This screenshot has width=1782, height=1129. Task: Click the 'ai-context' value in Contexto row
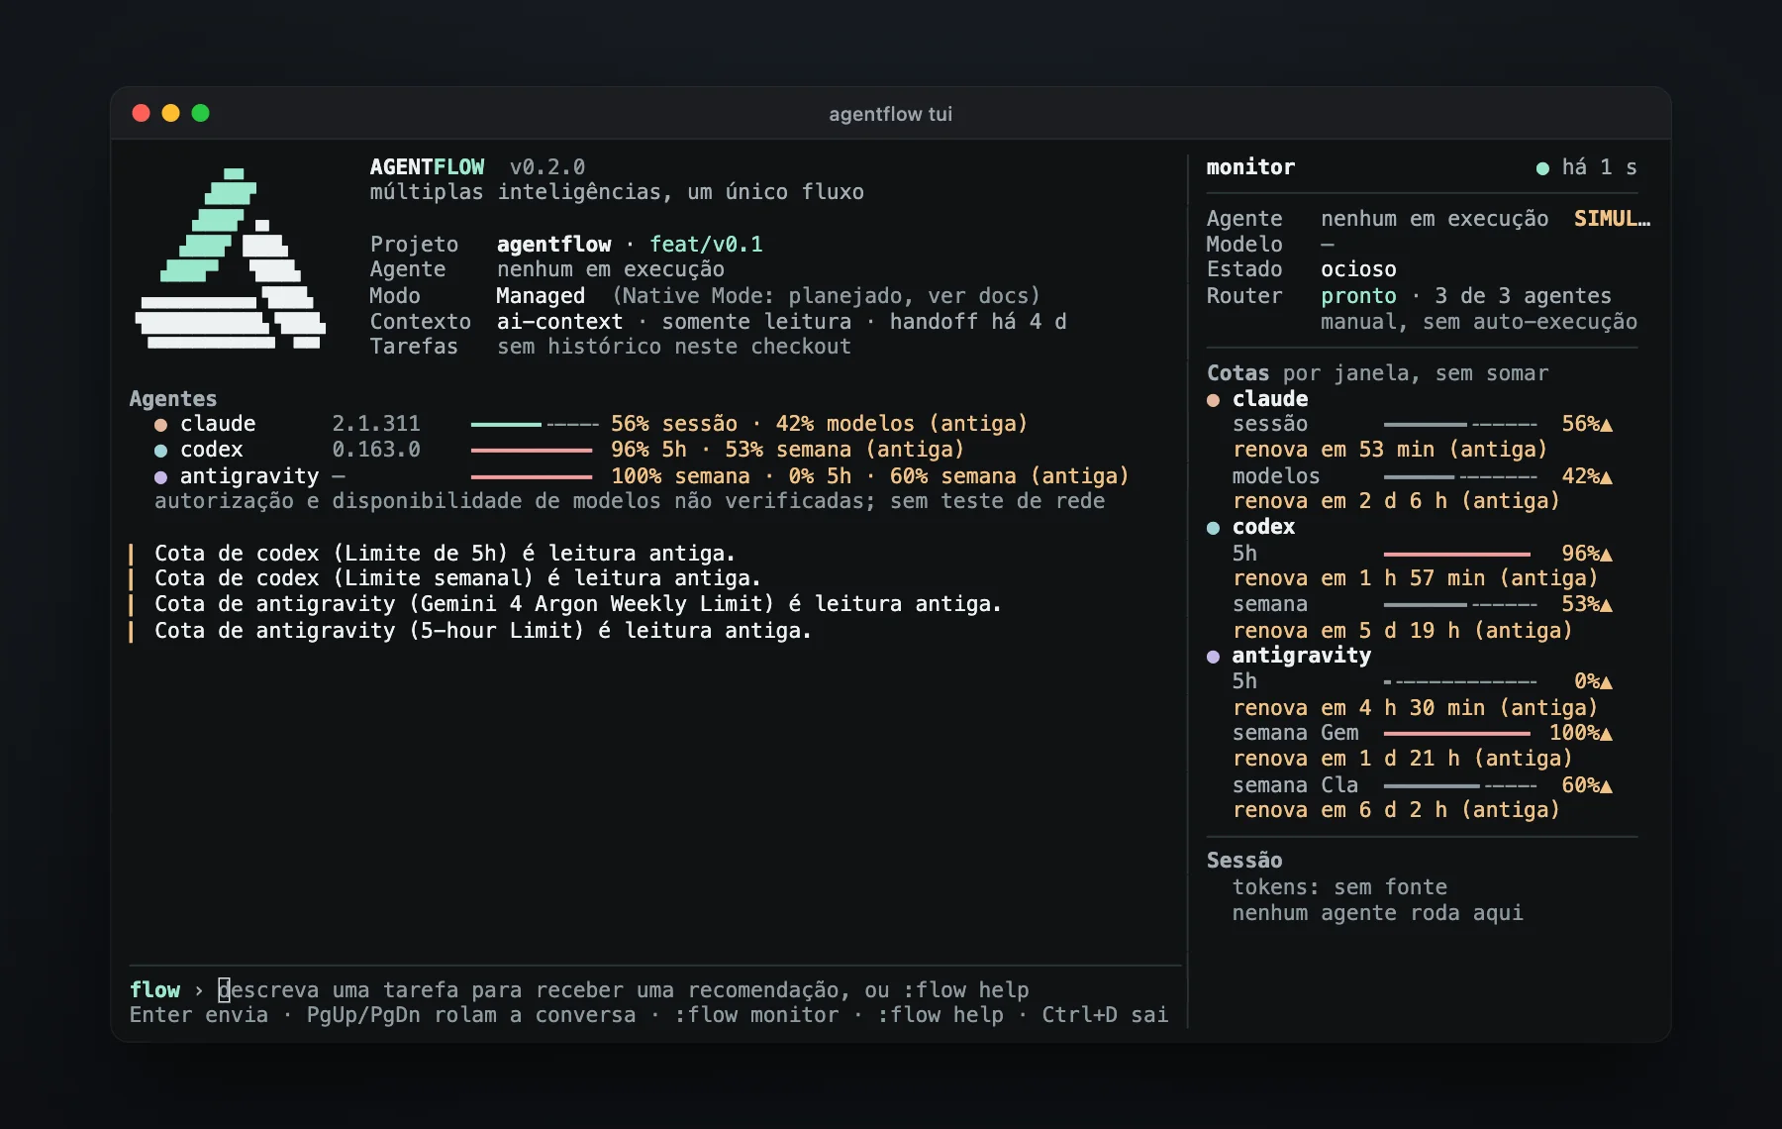click(559, 322)
